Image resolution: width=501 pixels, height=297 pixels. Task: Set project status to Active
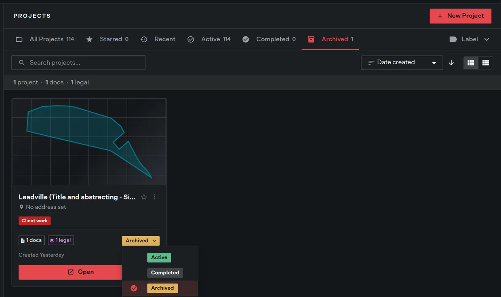click(159, 257)
